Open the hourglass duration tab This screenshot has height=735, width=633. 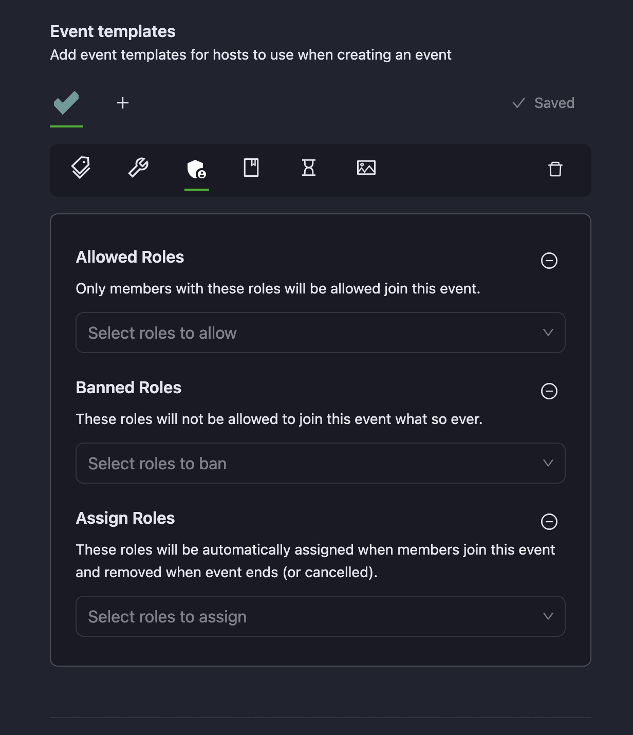tap(309, 168)
